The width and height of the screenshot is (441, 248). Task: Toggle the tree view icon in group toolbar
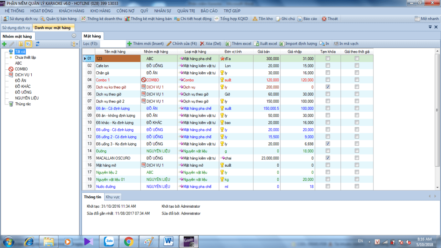tap(29, 44)
